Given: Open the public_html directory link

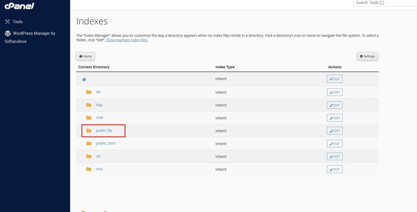Looking at the screenshot, I should 105,143.
